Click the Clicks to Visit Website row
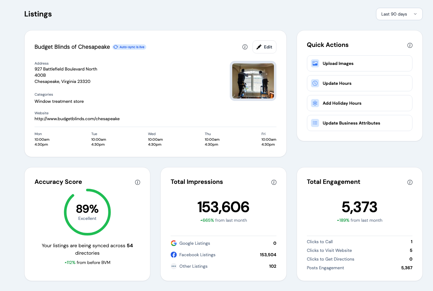Viewport: 433px width, 291px height. (x=360, y=250)
